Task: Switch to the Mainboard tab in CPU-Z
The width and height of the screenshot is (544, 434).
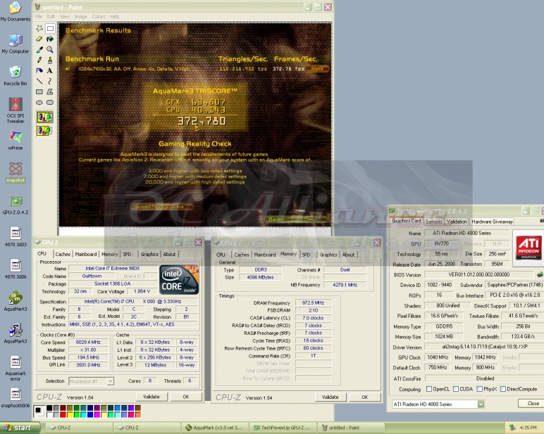Action: click(x=86, y=255)
